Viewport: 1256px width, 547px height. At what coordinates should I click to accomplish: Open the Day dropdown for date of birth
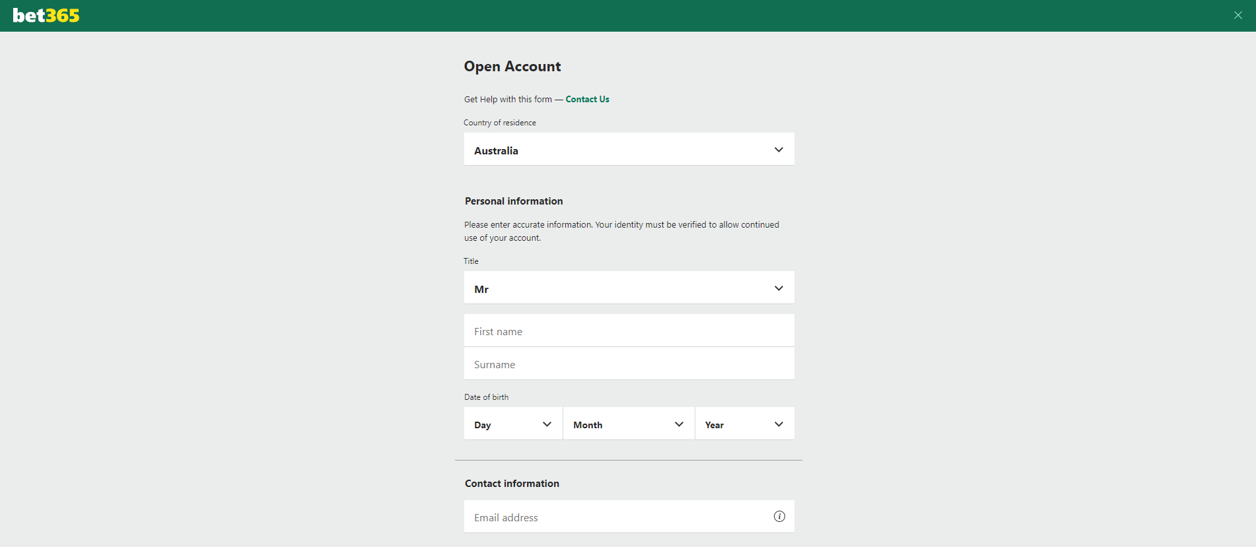click(x=513, y=424)
